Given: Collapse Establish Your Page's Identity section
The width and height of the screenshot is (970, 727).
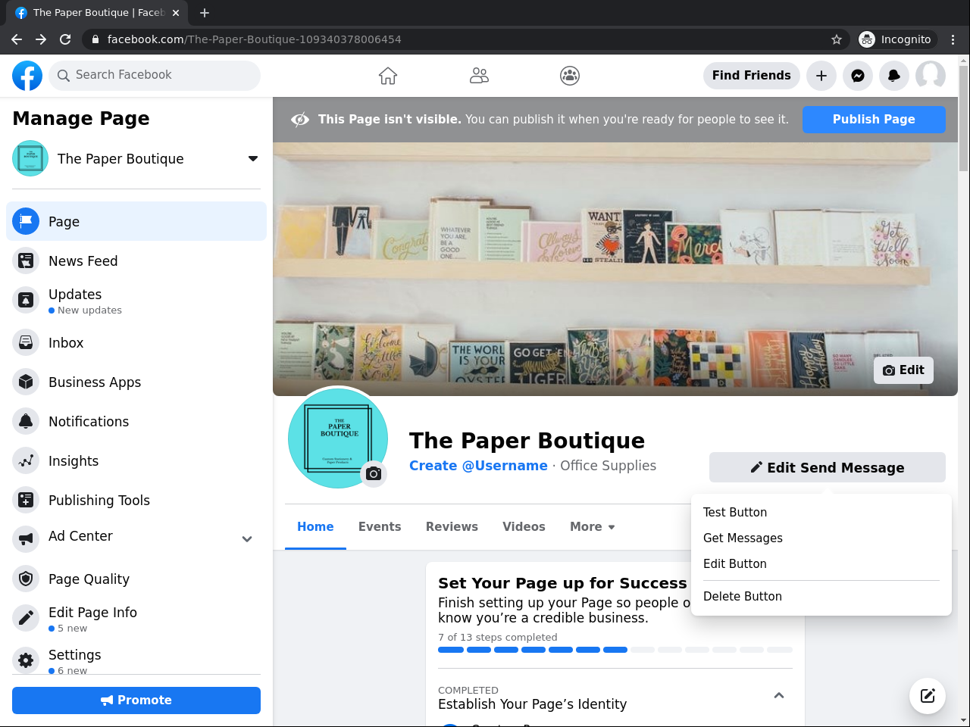Looking at the screenshot, I should (778, 696).
